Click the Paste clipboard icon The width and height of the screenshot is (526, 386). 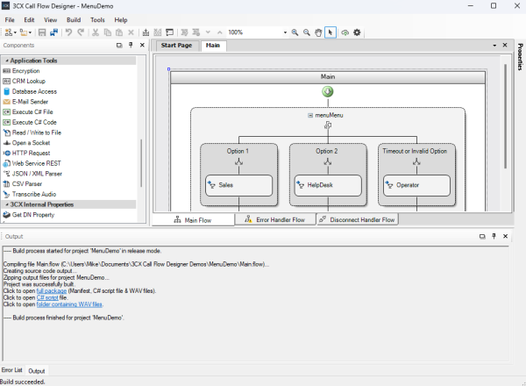tap(119, 32)
